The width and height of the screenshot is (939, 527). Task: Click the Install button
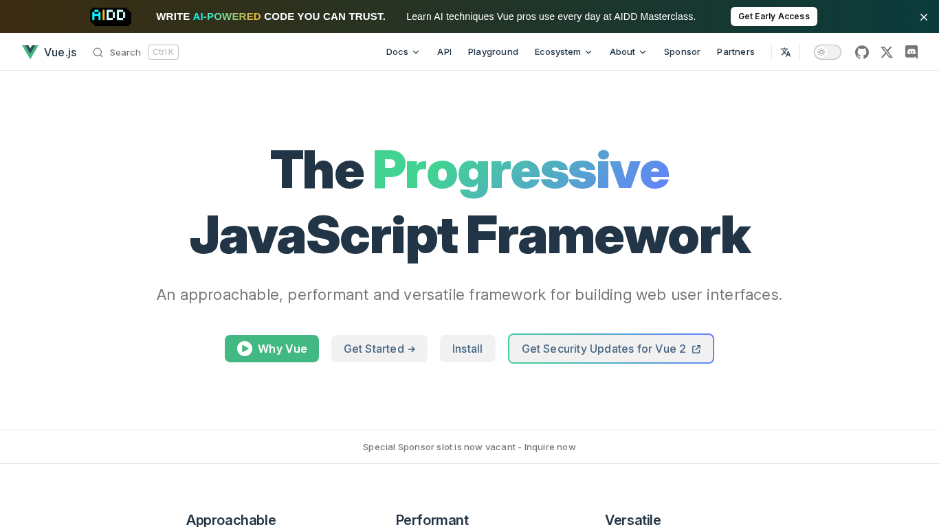[467, 349]
